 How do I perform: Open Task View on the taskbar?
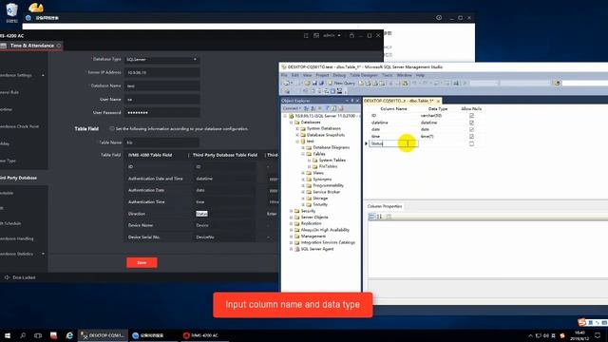click(38, 335)
